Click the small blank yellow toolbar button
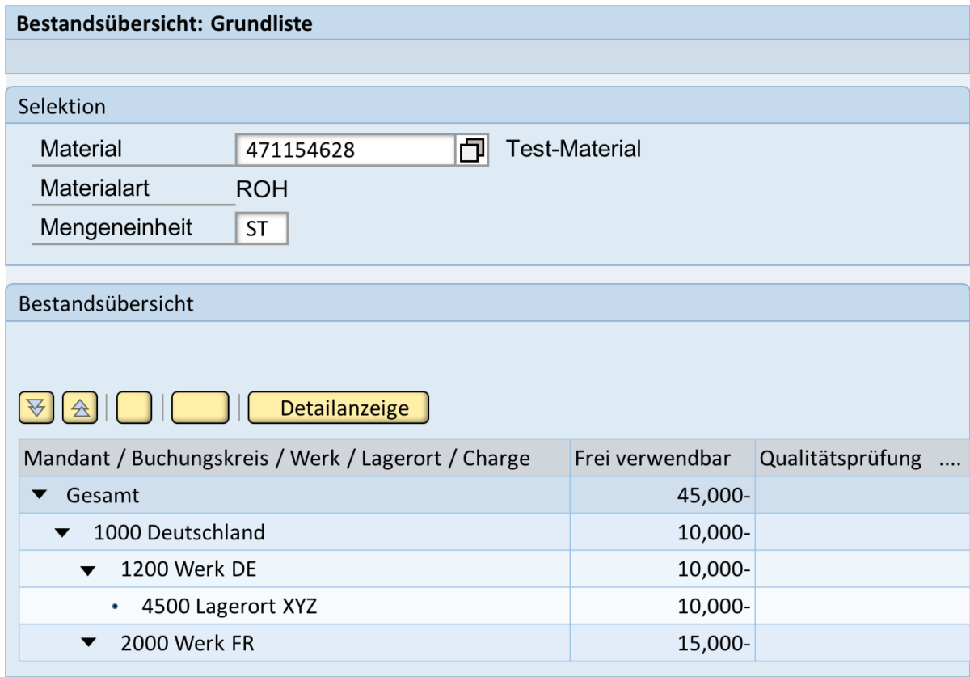This screenshot has height=677, width=970. 134,408
